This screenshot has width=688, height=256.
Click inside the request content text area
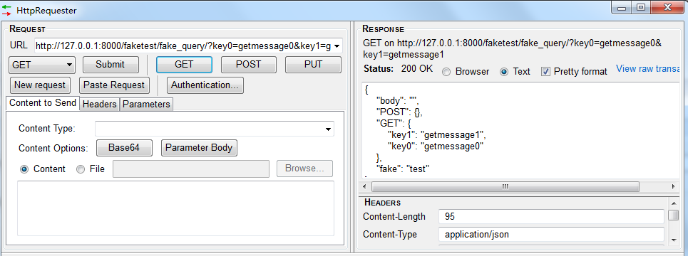[175, 208]
